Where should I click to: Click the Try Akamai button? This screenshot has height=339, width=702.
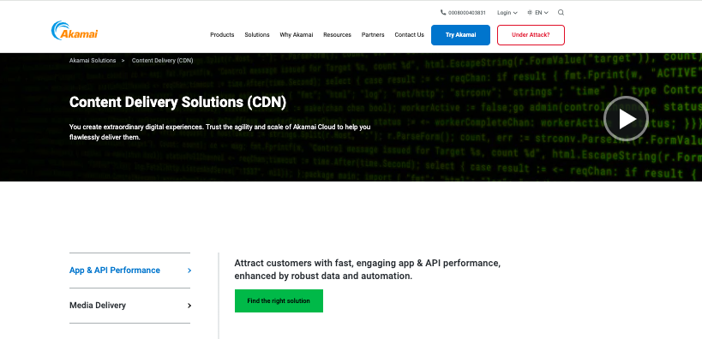460,35
